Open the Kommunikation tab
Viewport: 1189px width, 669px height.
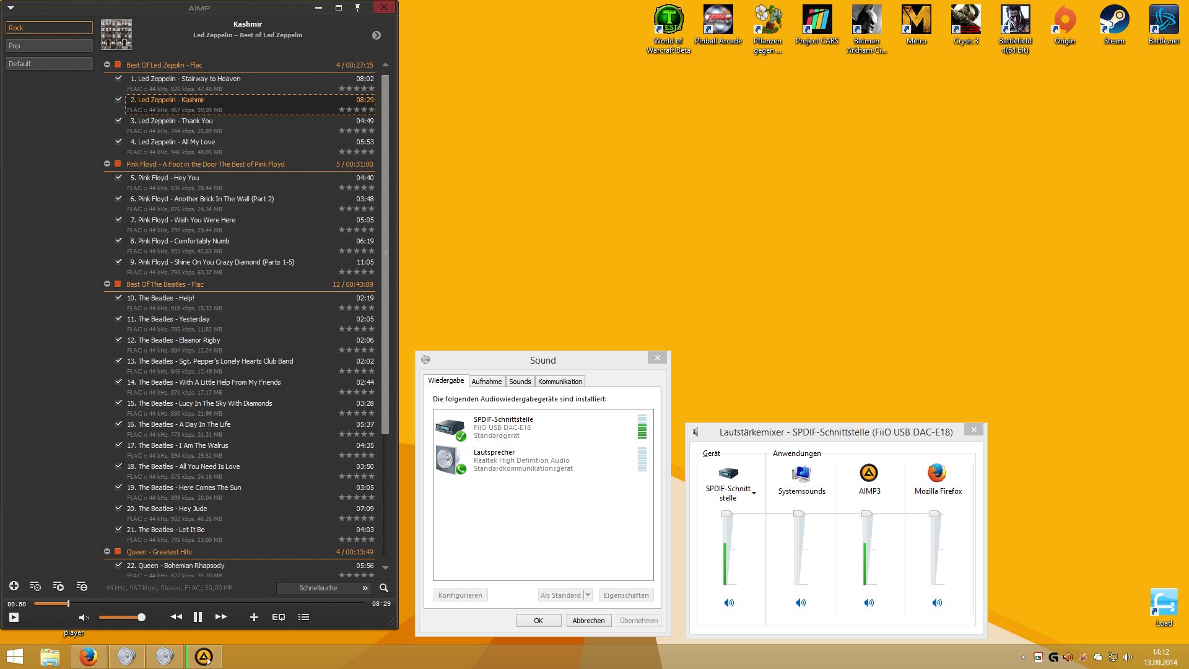coord(560,382)
